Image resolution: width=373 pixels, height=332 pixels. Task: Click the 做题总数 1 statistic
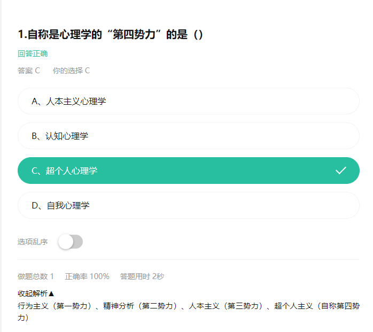36,276
